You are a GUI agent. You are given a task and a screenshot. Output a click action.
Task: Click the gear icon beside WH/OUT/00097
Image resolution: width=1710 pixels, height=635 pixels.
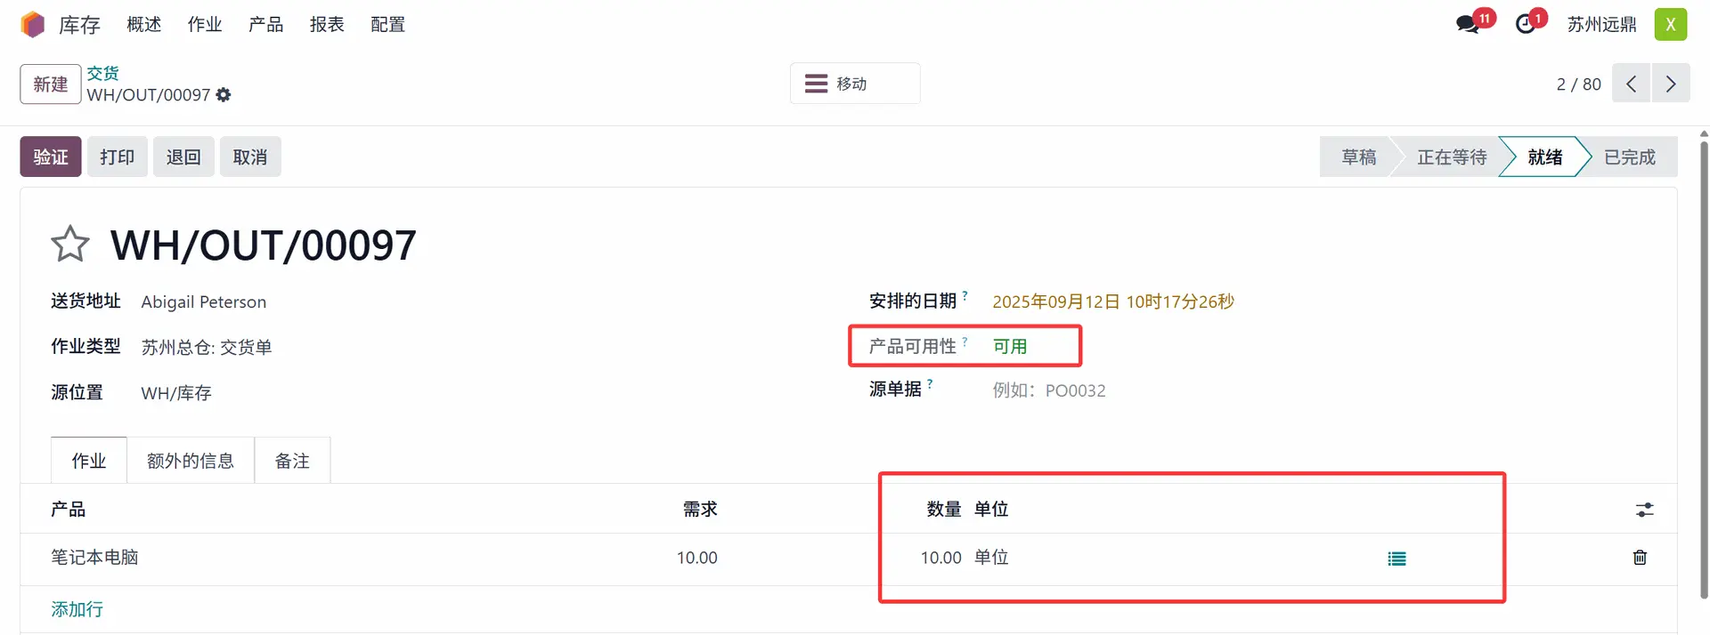click(224, 95)
